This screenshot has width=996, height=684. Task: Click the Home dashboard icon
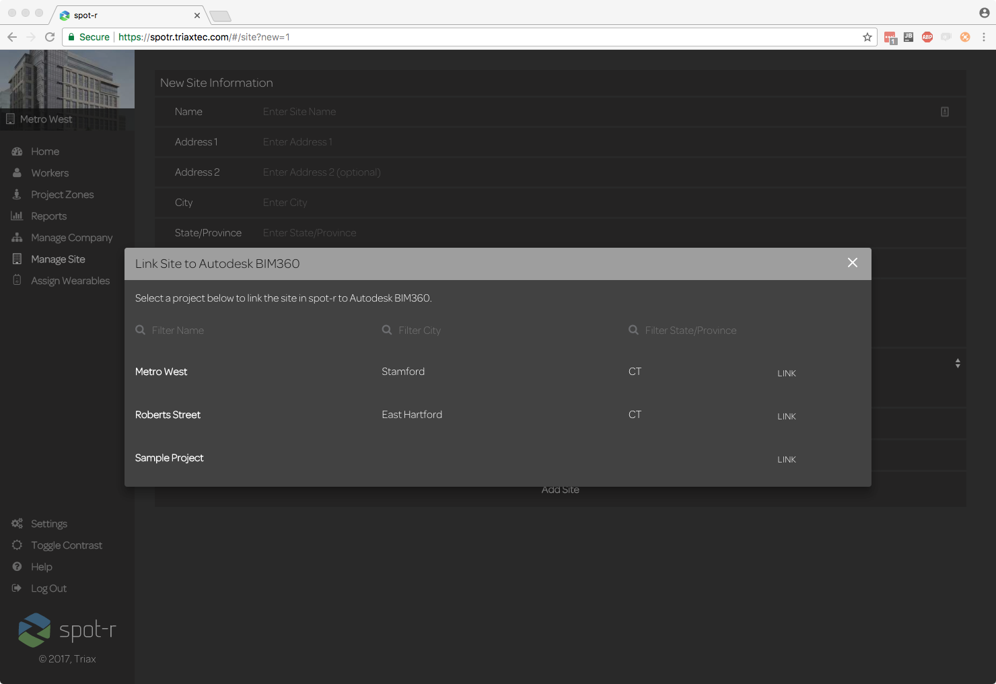point(17,151)
